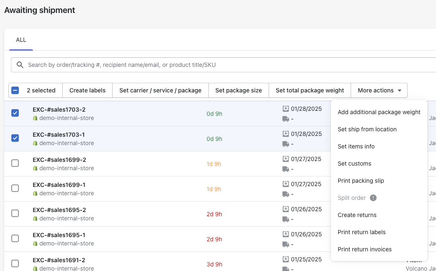Viewport: 436px width, 271px height.
Task: Click truck icon in EXC-#sales1695-2 row
Action: click(285, 219)
